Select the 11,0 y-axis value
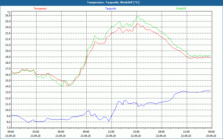This screenshot has height=139, width=223. [x=8, y=104]
